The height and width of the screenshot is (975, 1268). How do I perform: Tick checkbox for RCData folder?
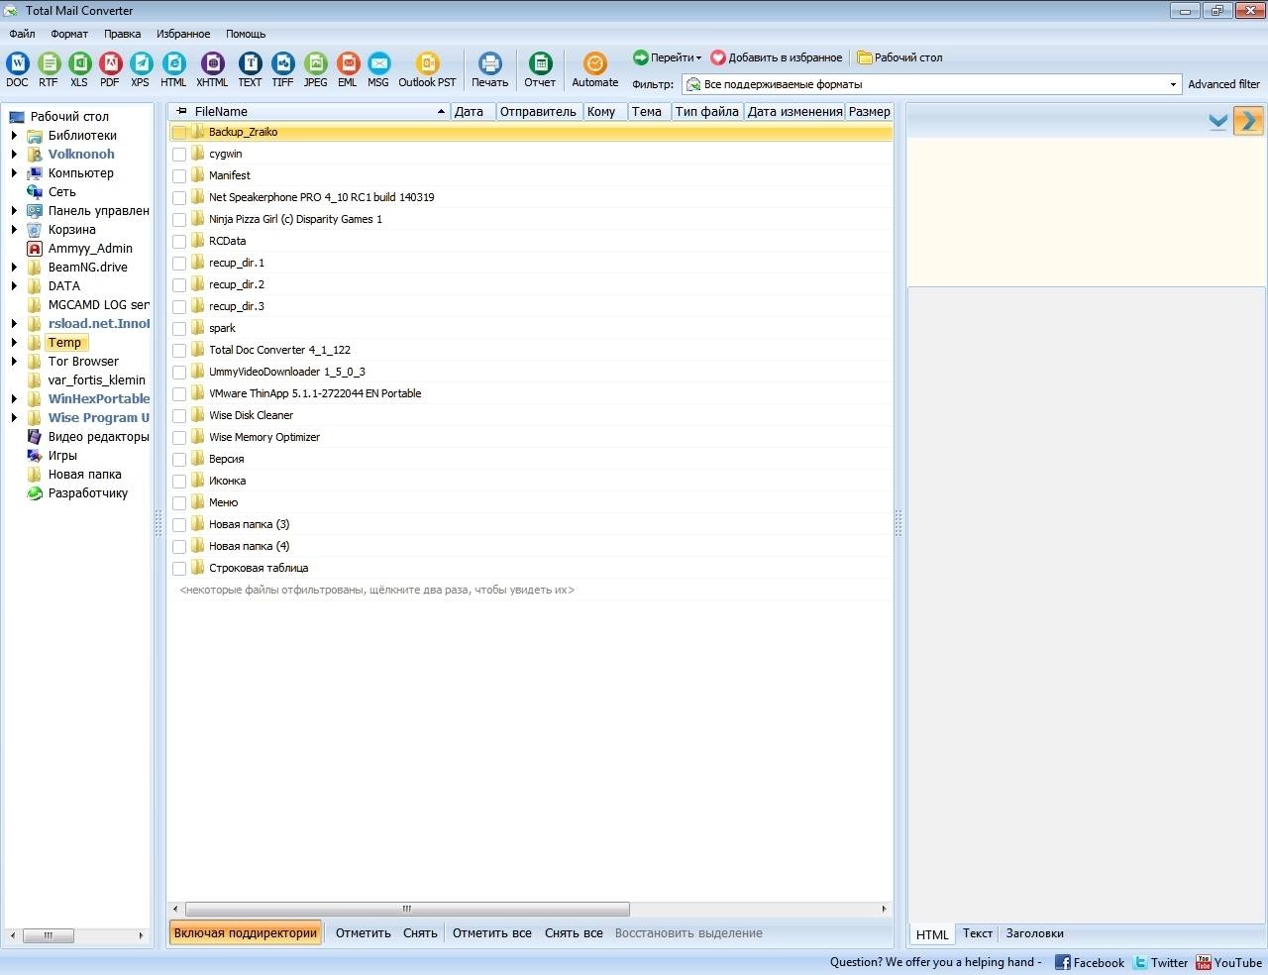(179, 242)
